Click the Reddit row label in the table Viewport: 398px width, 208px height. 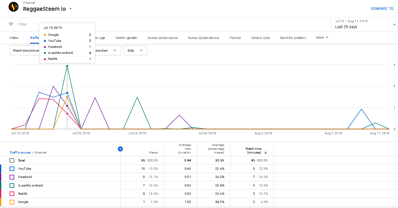click(x=23, y=194)
